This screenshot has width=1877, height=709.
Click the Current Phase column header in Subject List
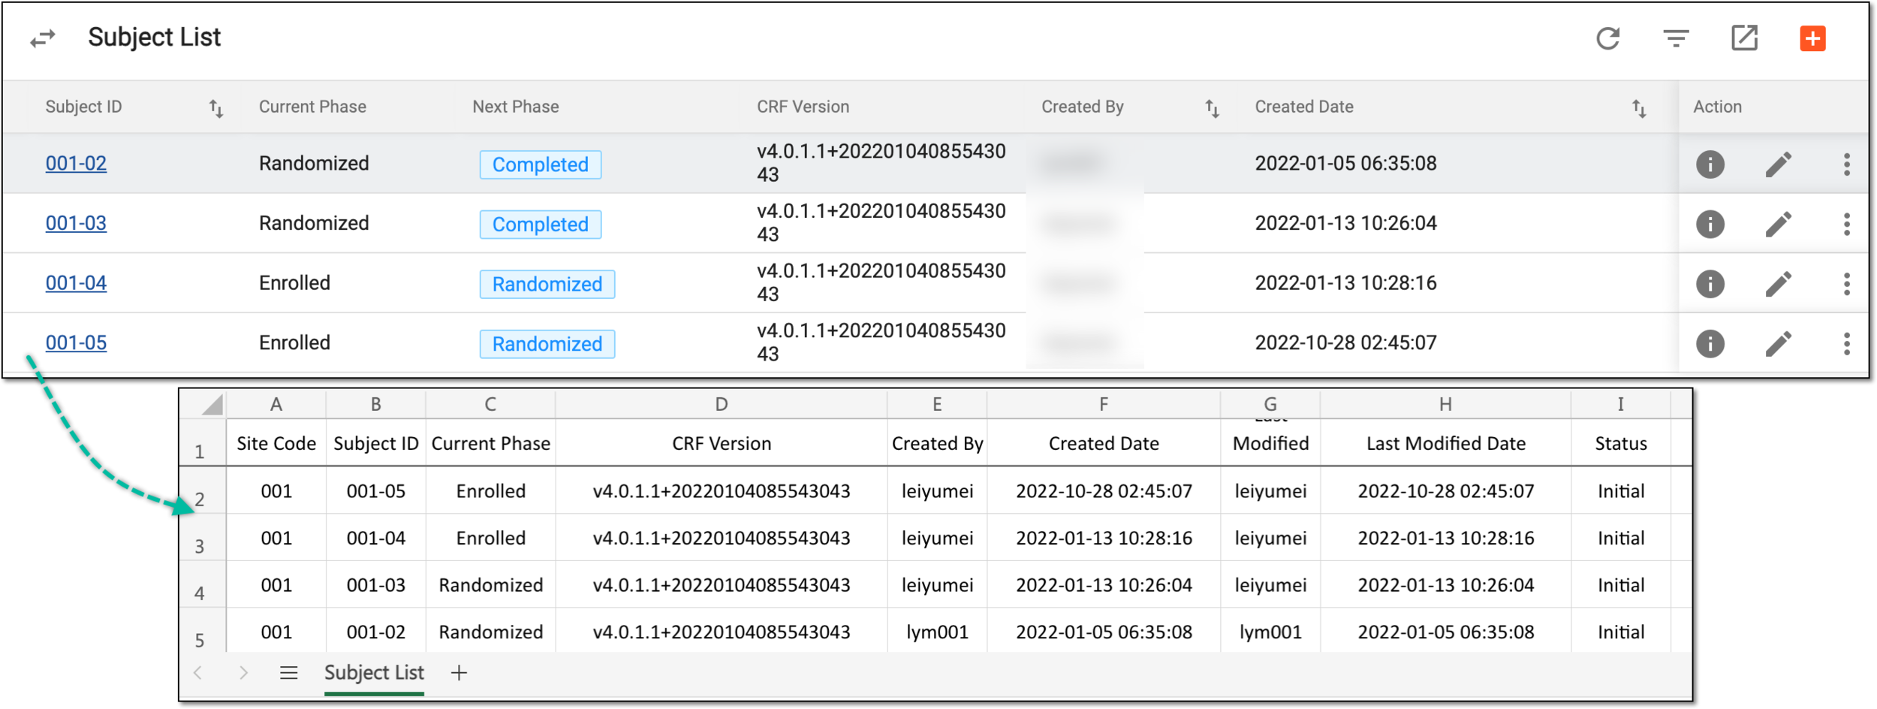(x=312, y=107)
